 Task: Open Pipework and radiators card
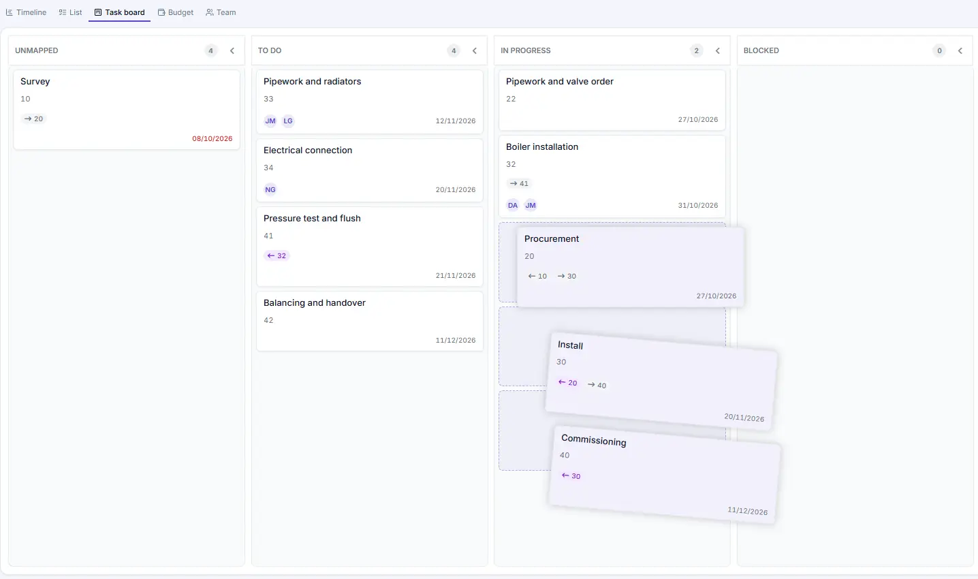[370, 101]
